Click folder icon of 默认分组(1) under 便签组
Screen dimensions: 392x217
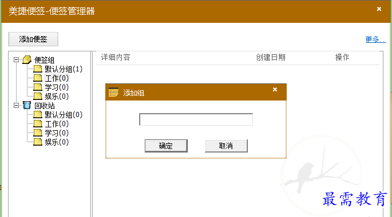38,69
